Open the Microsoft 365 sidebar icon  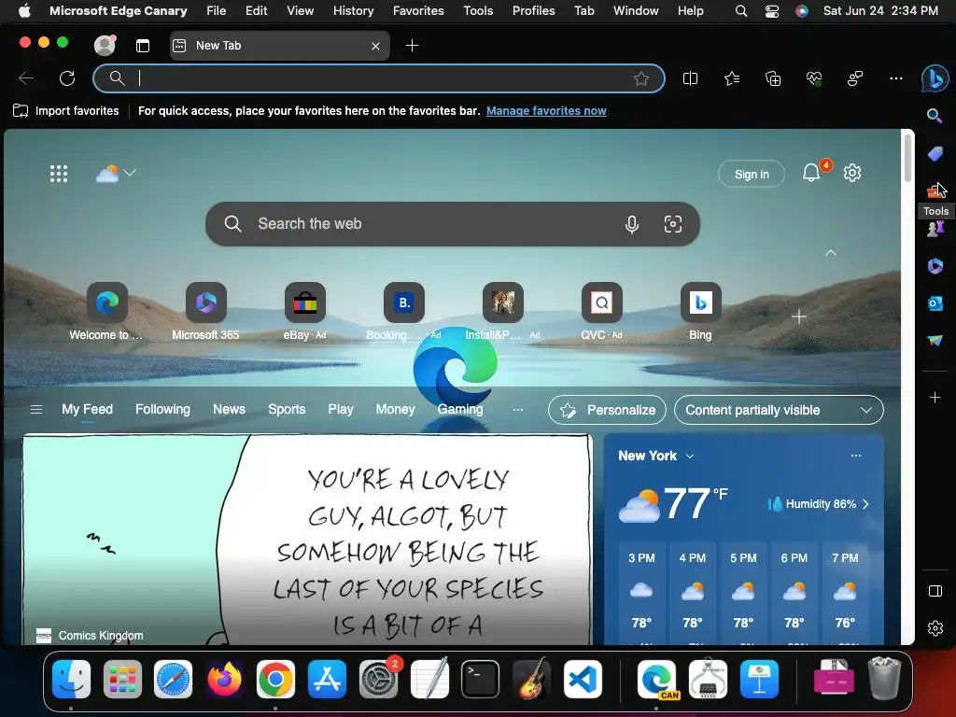[935, 266]
